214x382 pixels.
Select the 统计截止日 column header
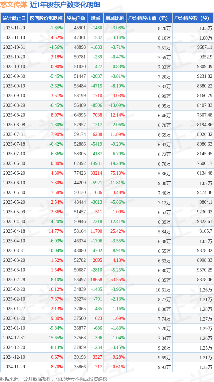coord(14,19)
